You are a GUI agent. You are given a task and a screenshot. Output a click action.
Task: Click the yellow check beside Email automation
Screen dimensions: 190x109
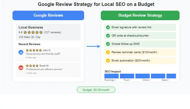[108, 61]
